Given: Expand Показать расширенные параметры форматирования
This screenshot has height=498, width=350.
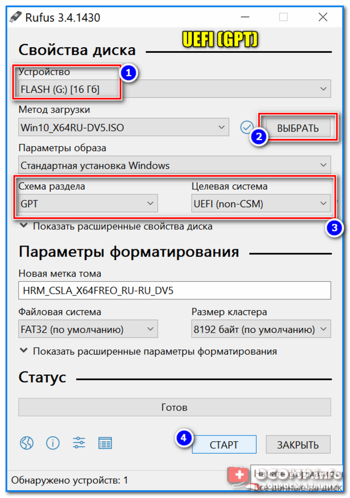Looking at the screenshot, I should click(x=148, y=351).
